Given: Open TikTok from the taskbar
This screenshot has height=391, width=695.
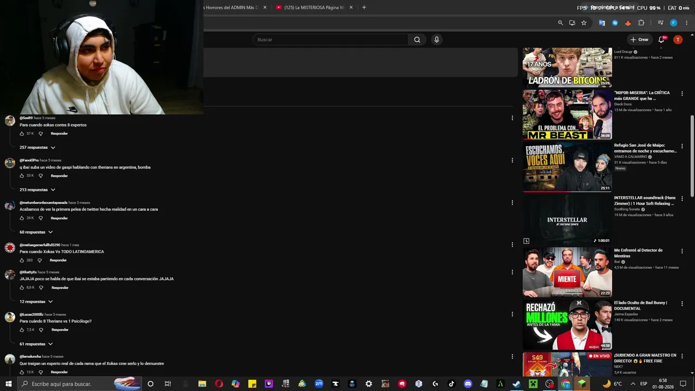Looking at the screenshot, I should pos(451,384).
